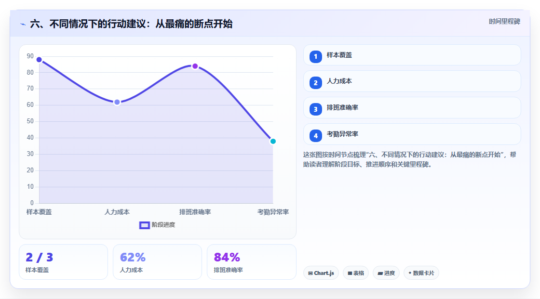Click the number 4 badge beside 考勤异常率
Image resolution: width=540 pixels, height=299 pixels.
pyautogui.click(x=315, y=136)
